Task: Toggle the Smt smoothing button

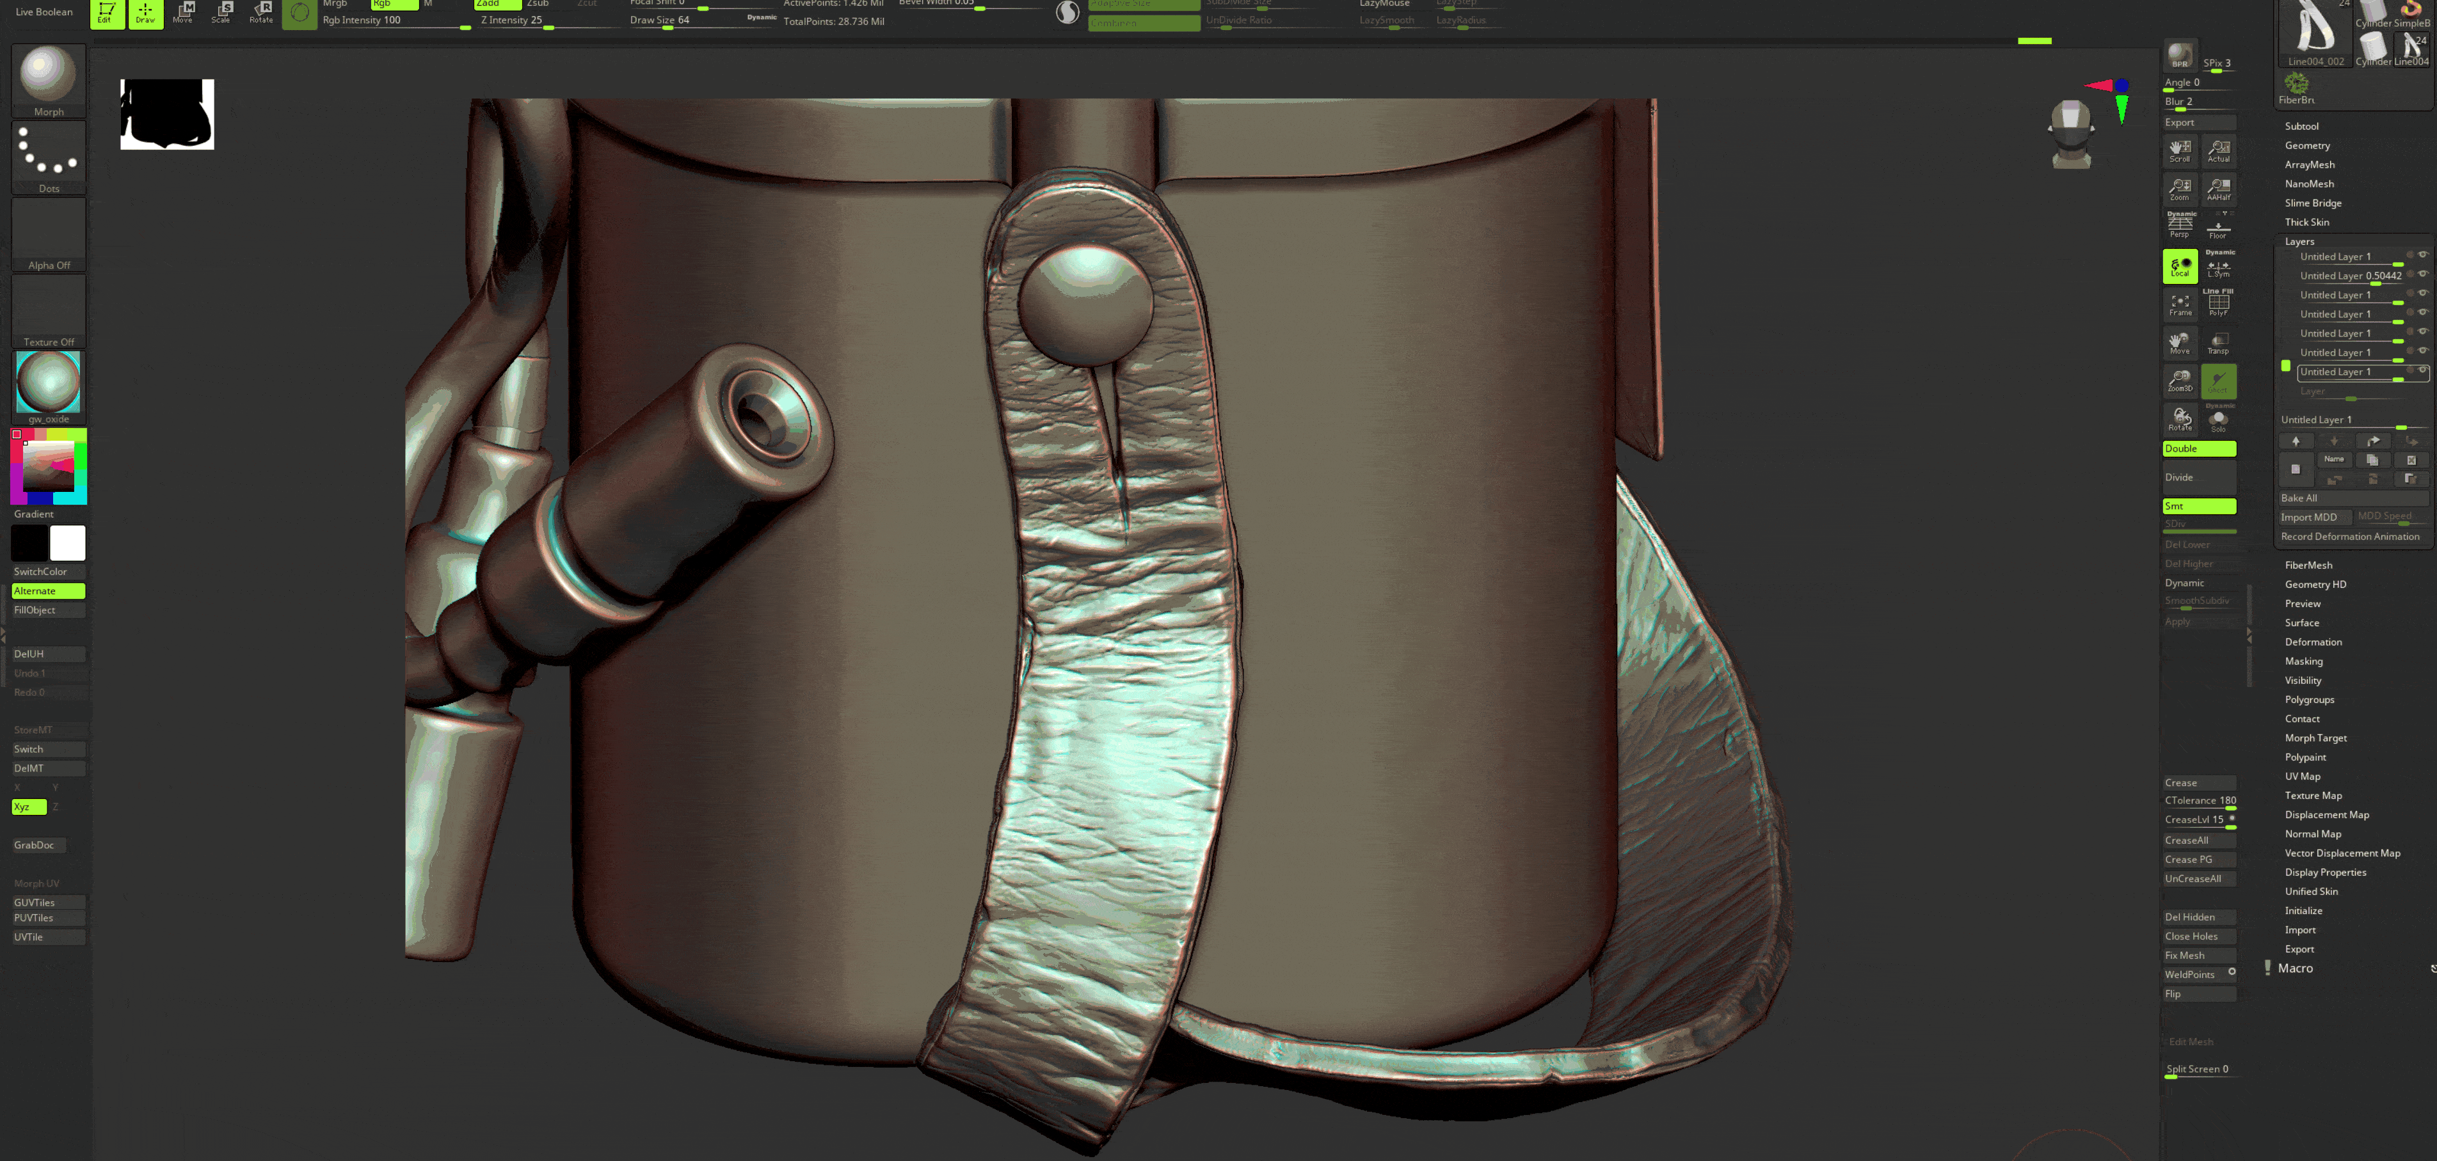Action: tap(2198, 506)
